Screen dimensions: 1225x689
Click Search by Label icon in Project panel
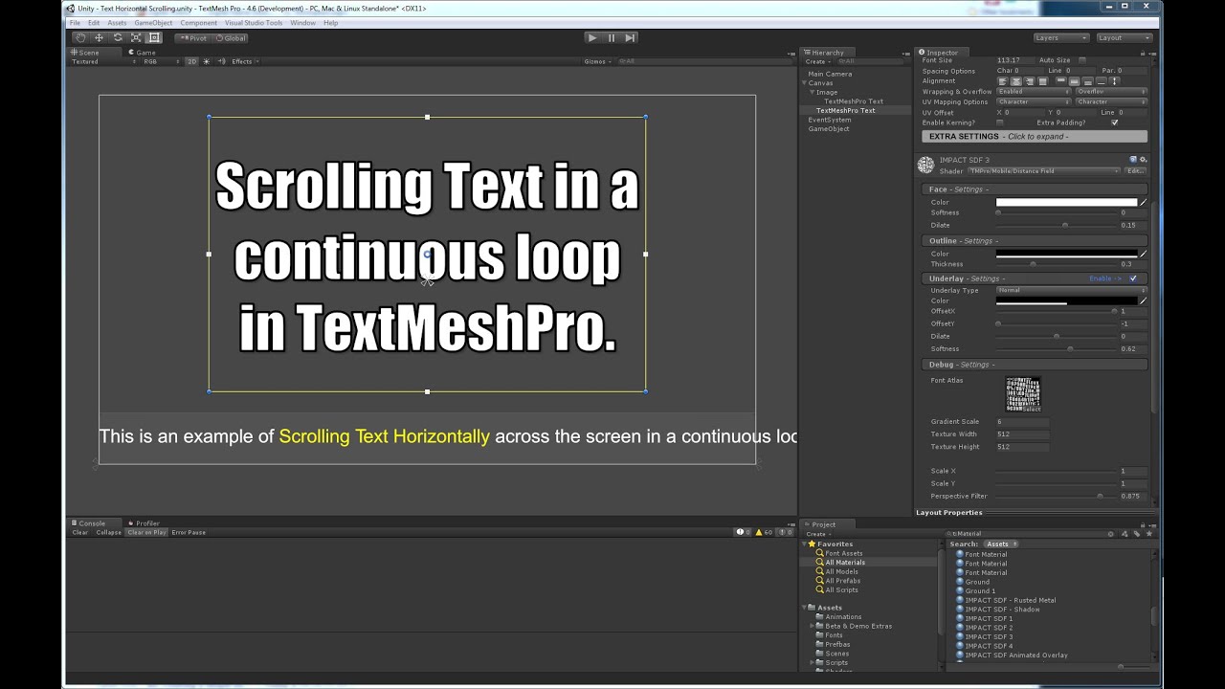[x=1137, y=534]
